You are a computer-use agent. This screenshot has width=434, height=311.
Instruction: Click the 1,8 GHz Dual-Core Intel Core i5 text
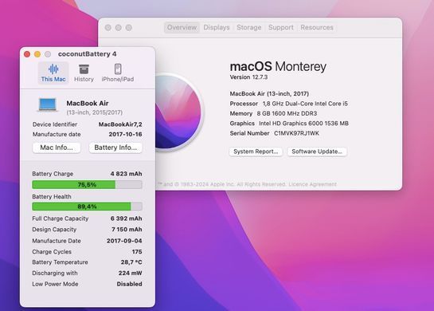coord(305,104)
